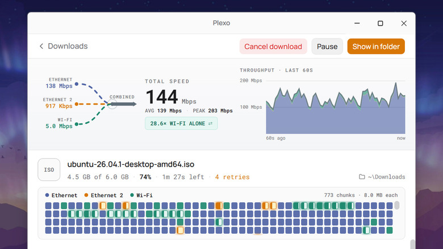The height and width of the screenshot is (249, 443).
Task: Select the Ethernet 138 Mbps node dot
Action: tap(77, 84)
